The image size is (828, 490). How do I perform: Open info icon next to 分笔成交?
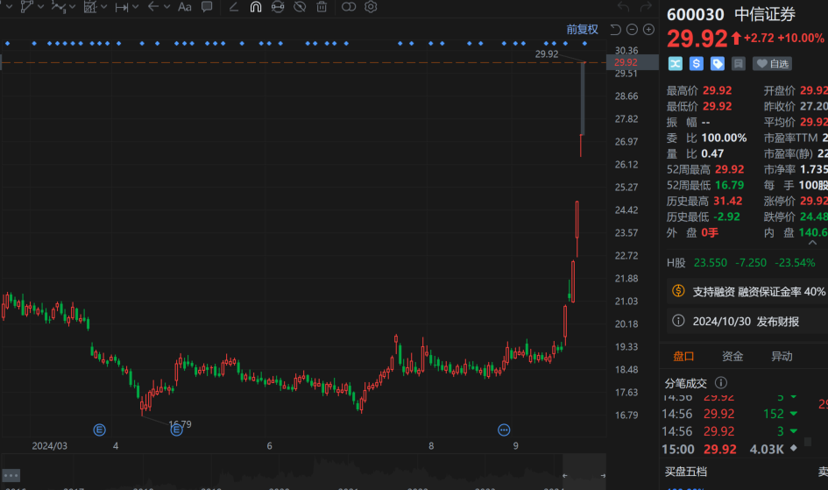point(721,382)
